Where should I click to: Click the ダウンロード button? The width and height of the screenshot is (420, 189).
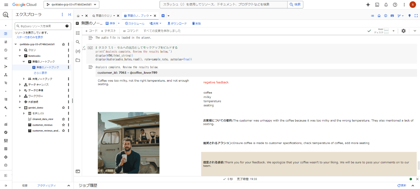pos(177,23)
